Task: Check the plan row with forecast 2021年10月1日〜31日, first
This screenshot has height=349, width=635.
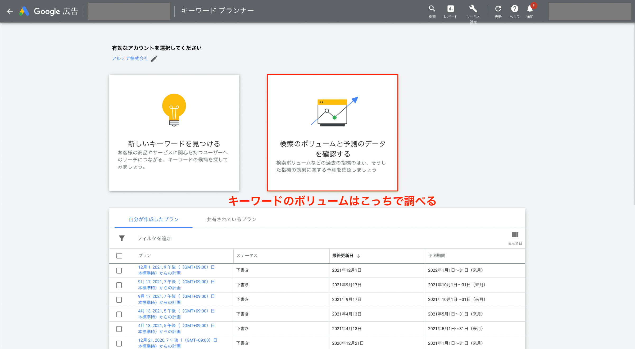Action: pos(119,285)
